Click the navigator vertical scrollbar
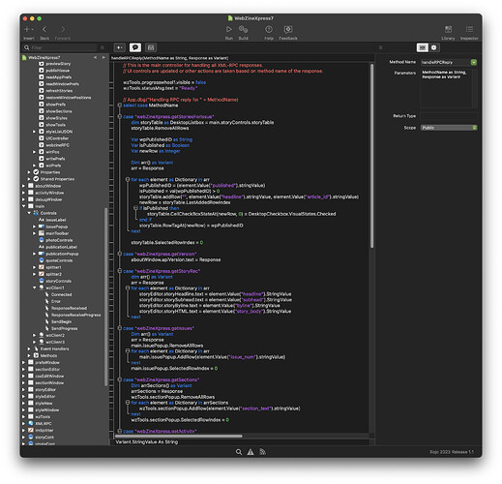 click(x=105, y=297)
